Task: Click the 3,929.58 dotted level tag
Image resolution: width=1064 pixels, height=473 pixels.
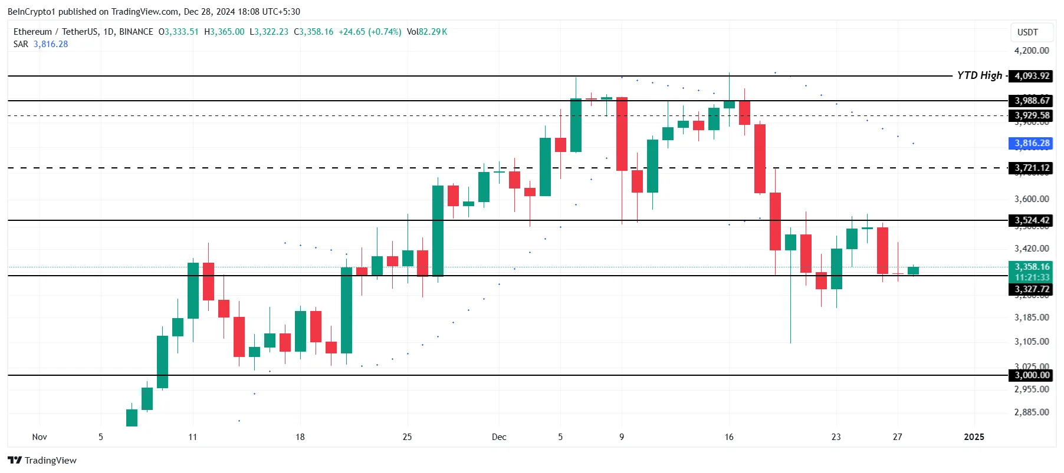Action: (x=1032, y=115)
